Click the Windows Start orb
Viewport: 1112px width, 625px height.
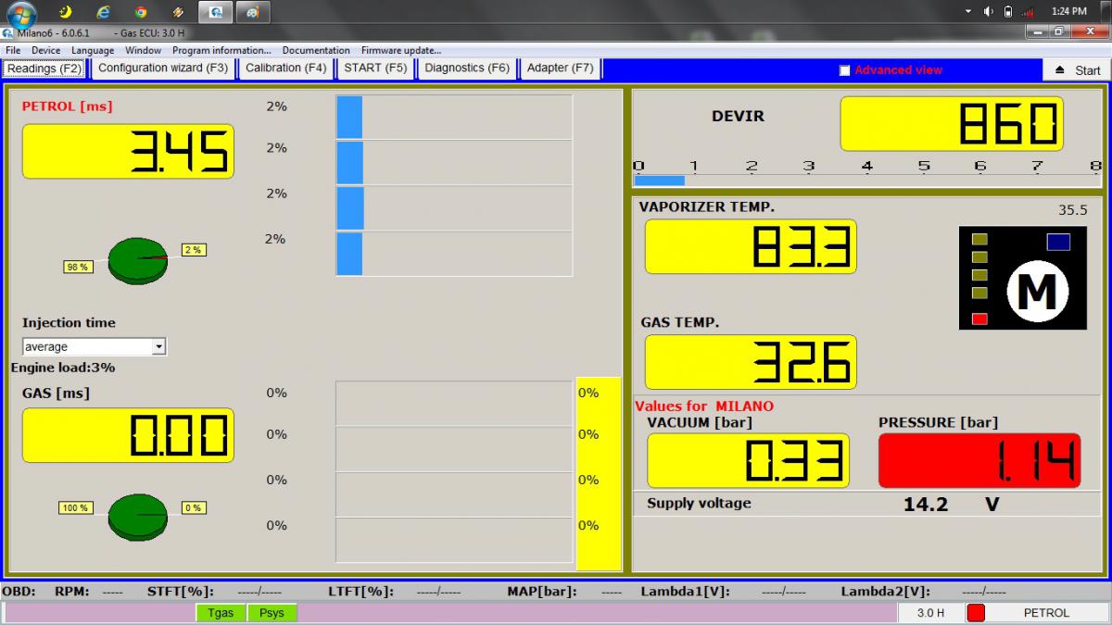(x=20, y=13)
